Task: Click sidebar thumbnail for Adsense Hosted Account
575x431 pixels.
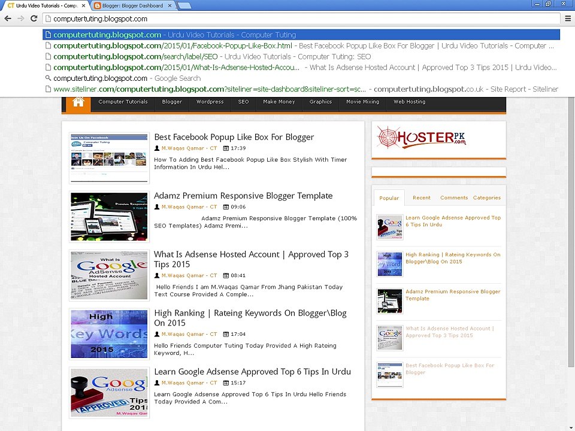Action: 390,338
